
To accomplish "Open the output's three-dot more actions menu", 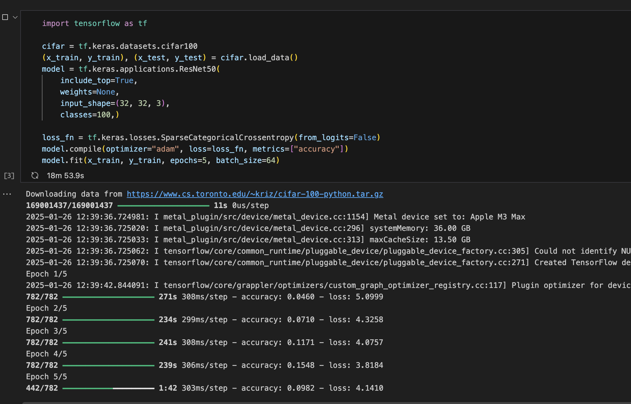I will tap(7, 194).
